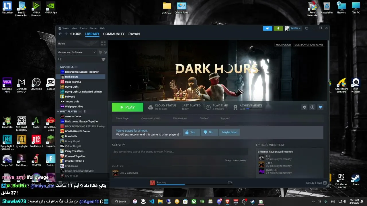Click the Patching download progress bar
The image size is (367, 206).
coord(195,185)
